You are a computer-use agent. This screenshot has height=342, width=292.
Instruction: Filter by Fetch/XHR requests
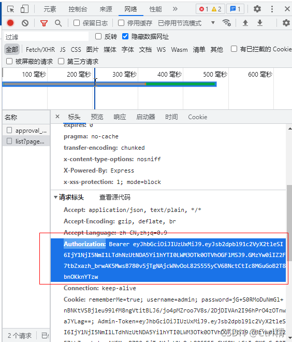(40, 50)
